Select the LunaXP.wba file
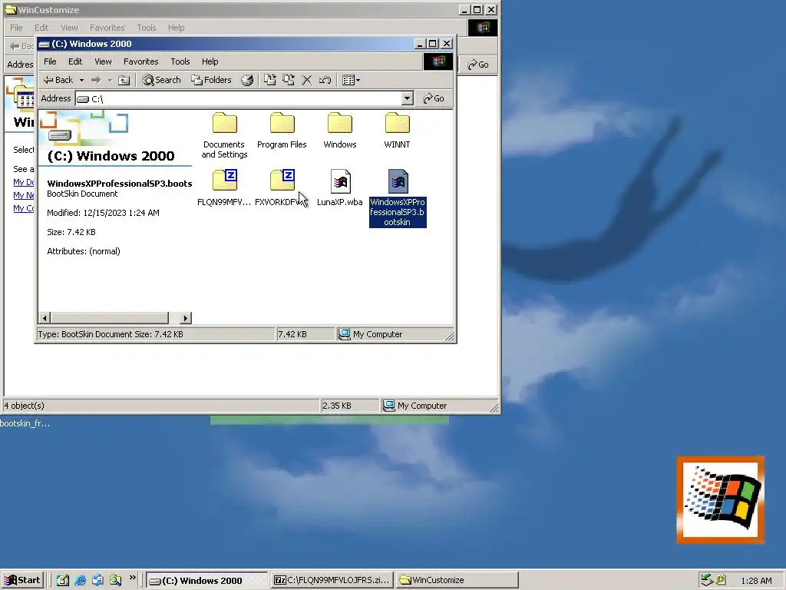The height and width of the screenshot is (590, 786). point(340,187)
